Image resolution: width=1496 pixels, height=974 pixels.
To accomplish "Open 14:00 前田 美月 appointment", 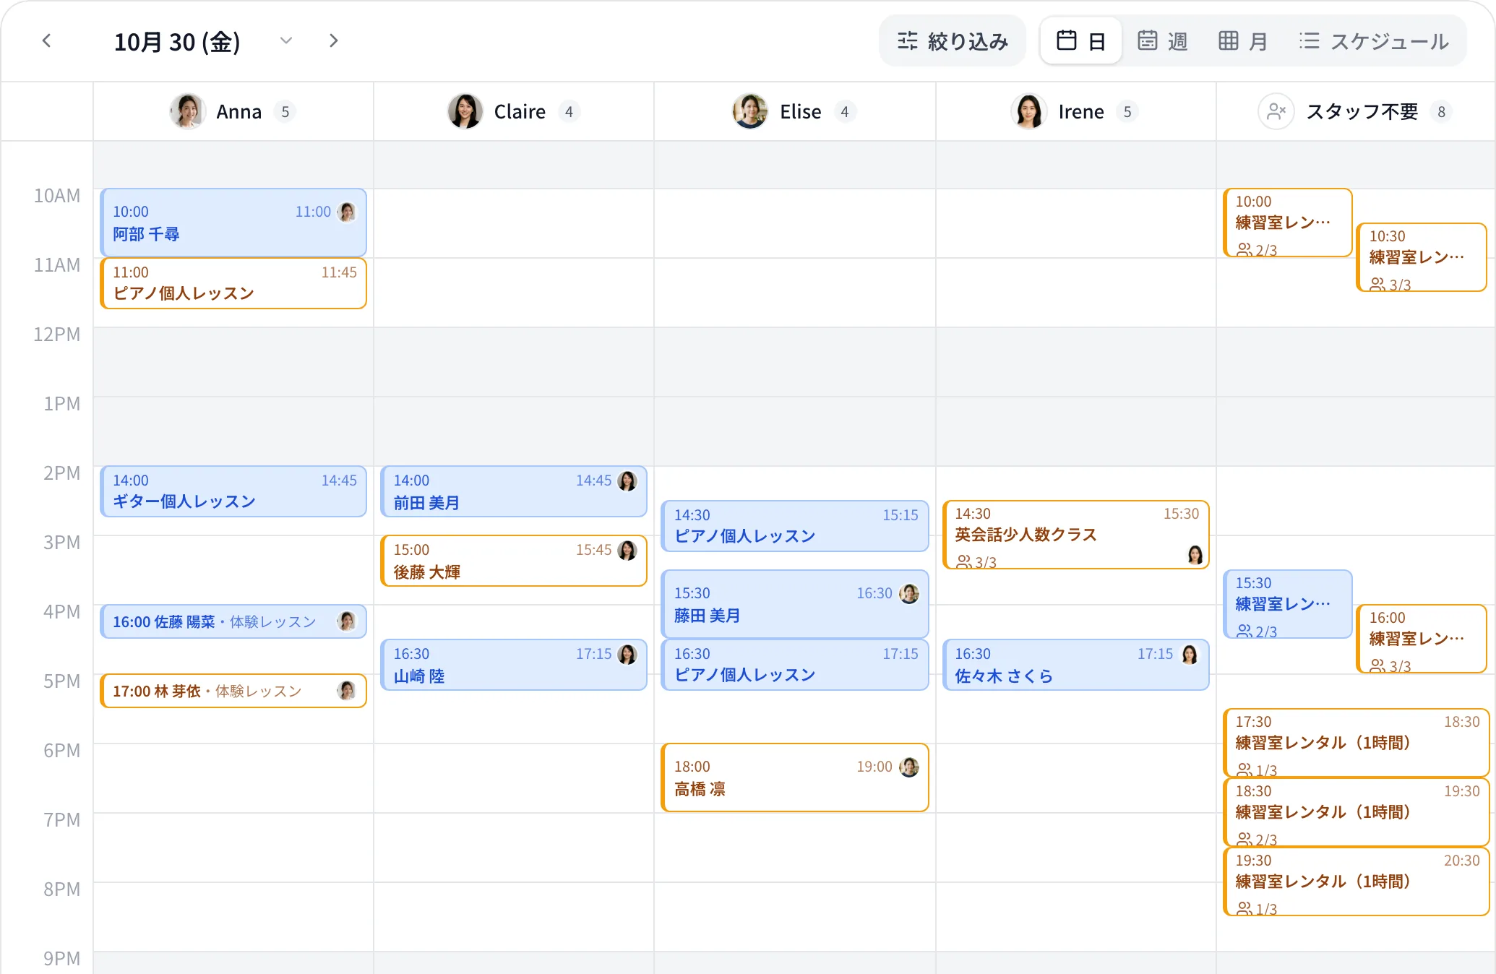I will (514, 491).
